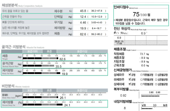Click the 남은 에너지를 저장해 놓은 description
This screenshot has height=111, width=170.
click(x=16, y=28)
